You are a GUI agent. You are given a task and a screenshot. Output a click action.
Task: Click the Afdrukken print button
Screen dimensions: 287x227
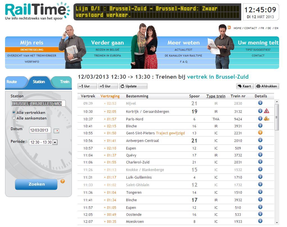(x=267, y=86)
